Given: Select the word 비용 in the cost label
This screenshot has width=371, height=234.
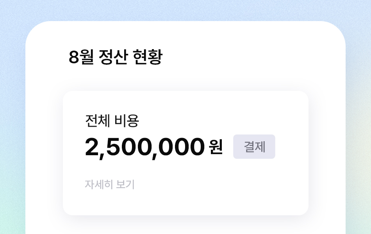Looking at the screenshot, I should [x=127, y=121].
